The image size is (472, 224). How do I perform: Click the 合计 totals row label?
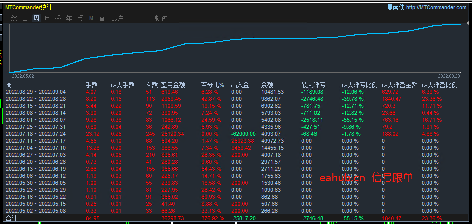(12, 218)
